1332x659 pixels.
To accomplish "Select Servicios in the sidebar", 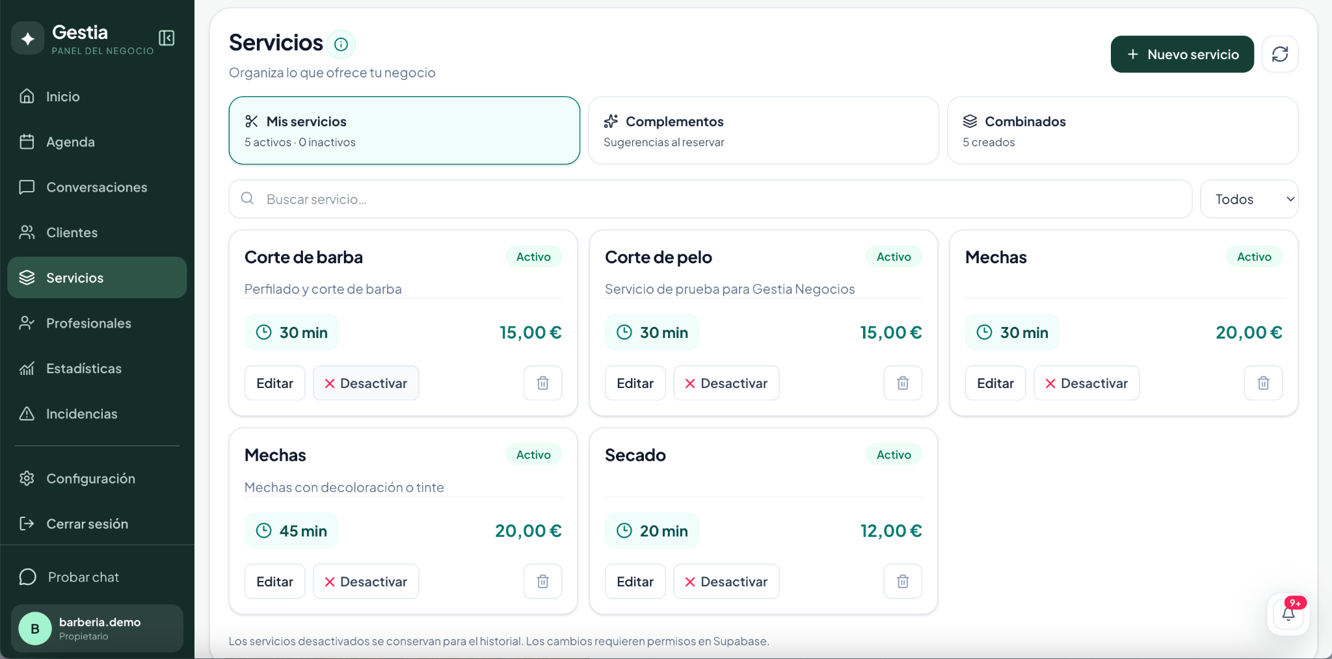I will 97,278.
